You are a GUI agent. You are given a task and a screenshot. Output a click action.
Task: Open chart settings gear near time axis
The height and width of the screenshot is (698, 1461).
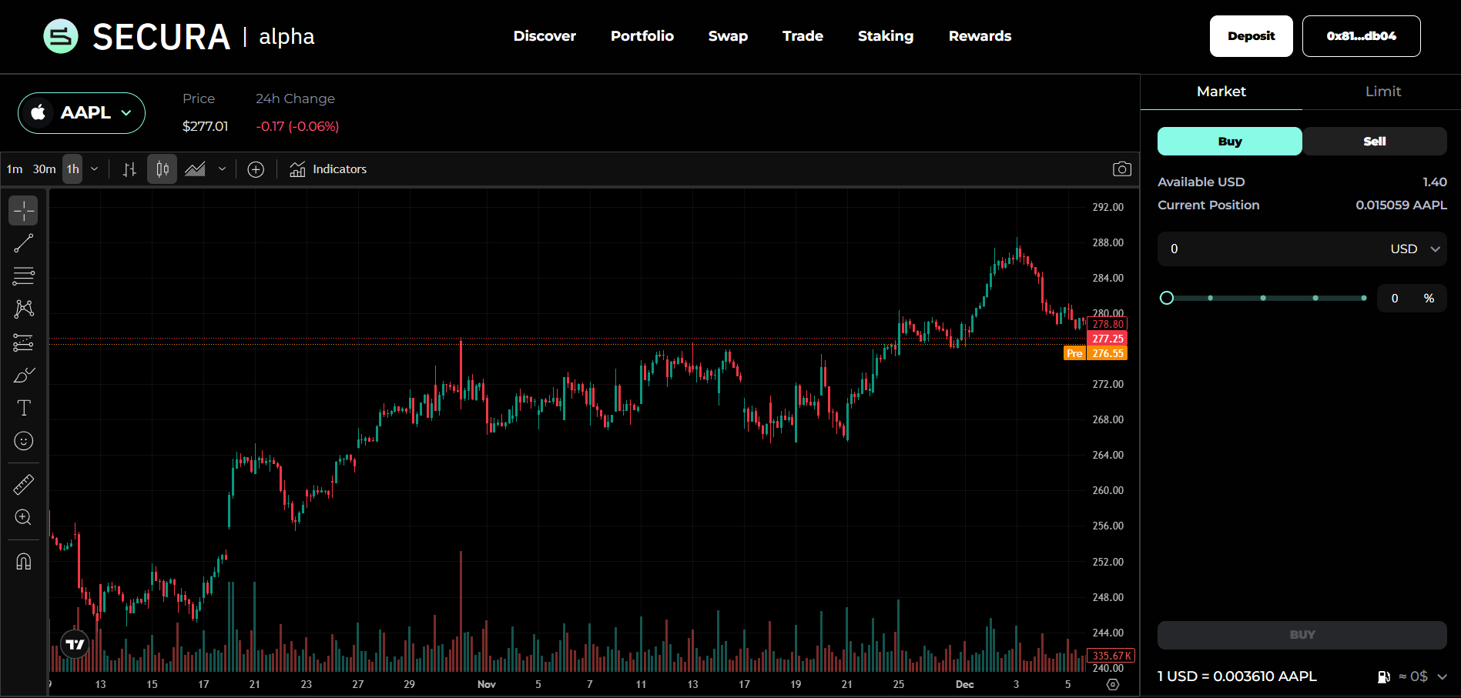point(1112,684)
